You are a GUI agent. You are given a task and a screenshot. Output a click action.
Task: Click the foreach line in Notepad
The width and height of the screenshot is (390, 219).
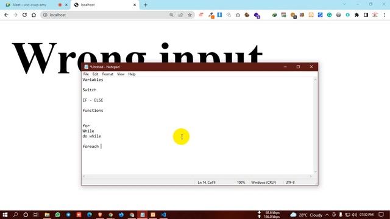[x=91, y=146]
